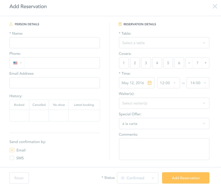Change the Special Offer from à la carte
Screen dimensions: 221x187
pyautogui.click(x=164, y=124)
